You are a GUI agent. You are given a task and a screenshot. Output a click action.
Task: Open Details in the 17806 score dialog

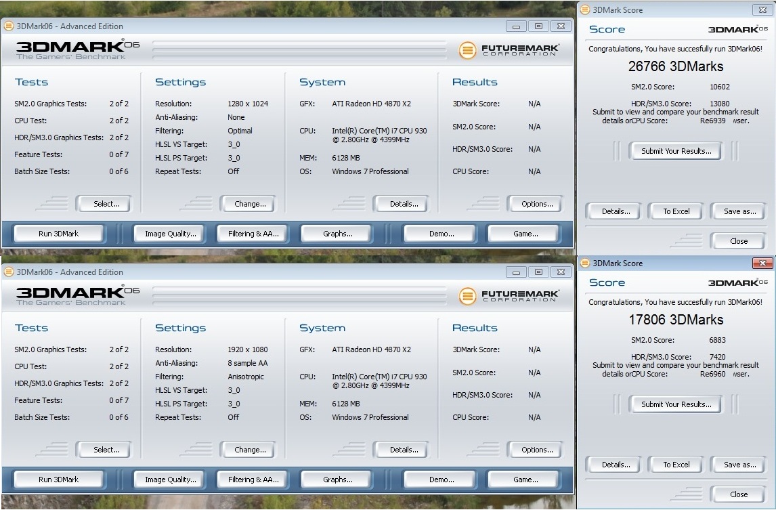click(x=616, y=465)
